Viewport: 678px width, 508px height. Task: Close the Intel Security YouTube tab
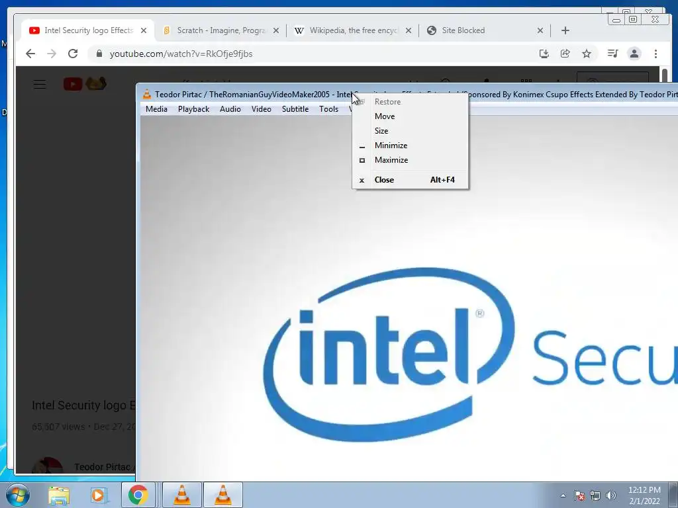[x=144, y=30]
